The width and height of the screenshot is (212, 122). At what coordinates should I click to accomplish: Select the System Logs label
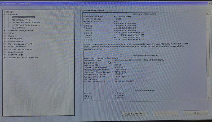click(x=16, y=55)
